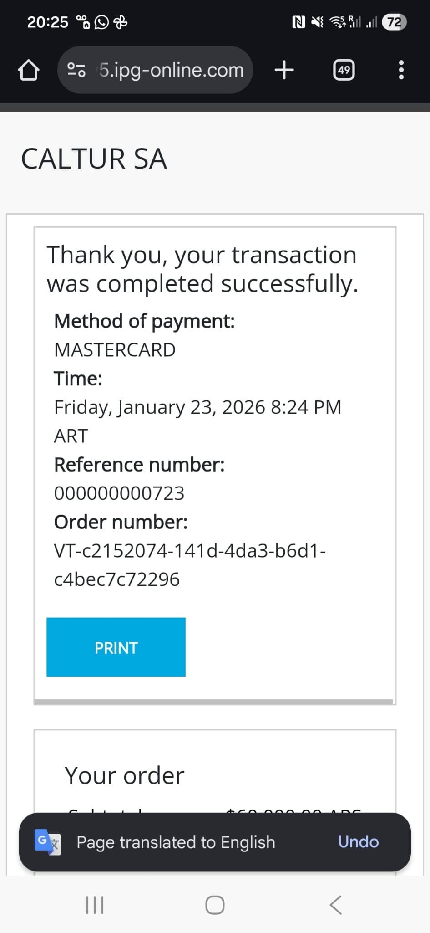Tap reference number 000000000723
Image resolution: width=430 pixels, height=933 pixels.
click(119, 493)
